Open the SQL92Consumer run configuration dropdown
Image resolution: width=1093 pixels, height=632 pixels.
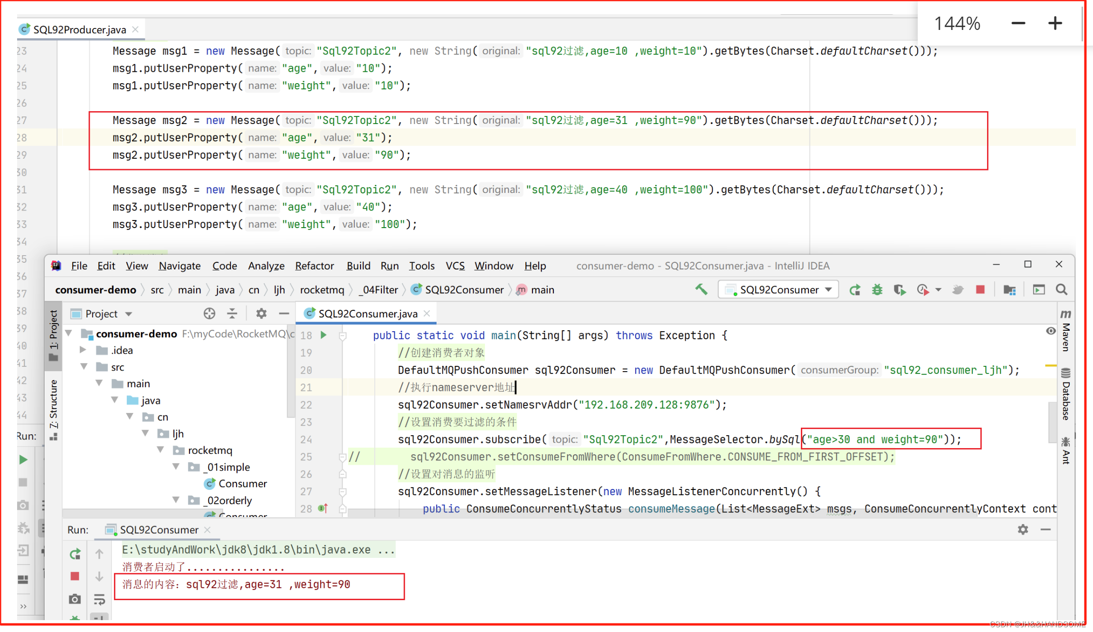[x=779, y=289]
